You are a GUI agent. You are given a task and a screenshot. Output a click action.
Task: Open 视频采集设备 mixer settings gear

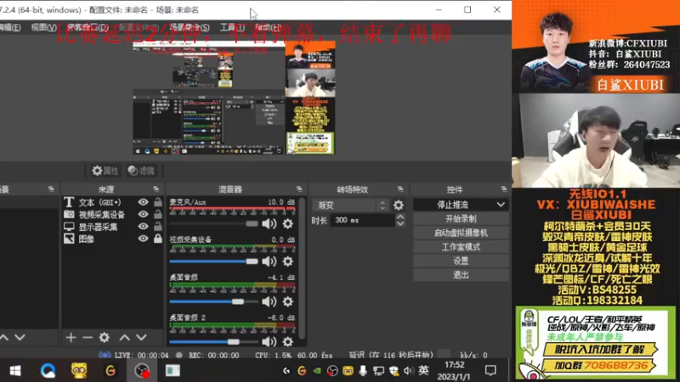[287, 261]
